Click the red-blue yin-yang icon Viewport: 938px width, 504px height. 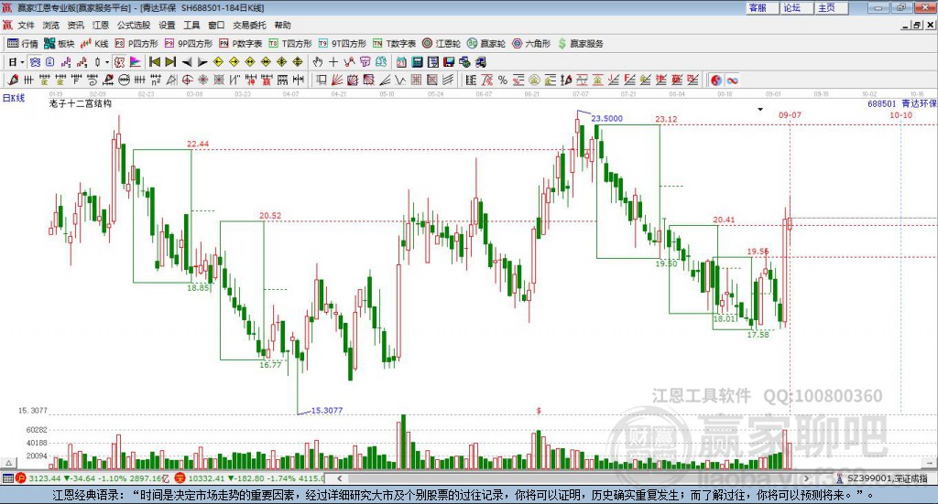716,80
